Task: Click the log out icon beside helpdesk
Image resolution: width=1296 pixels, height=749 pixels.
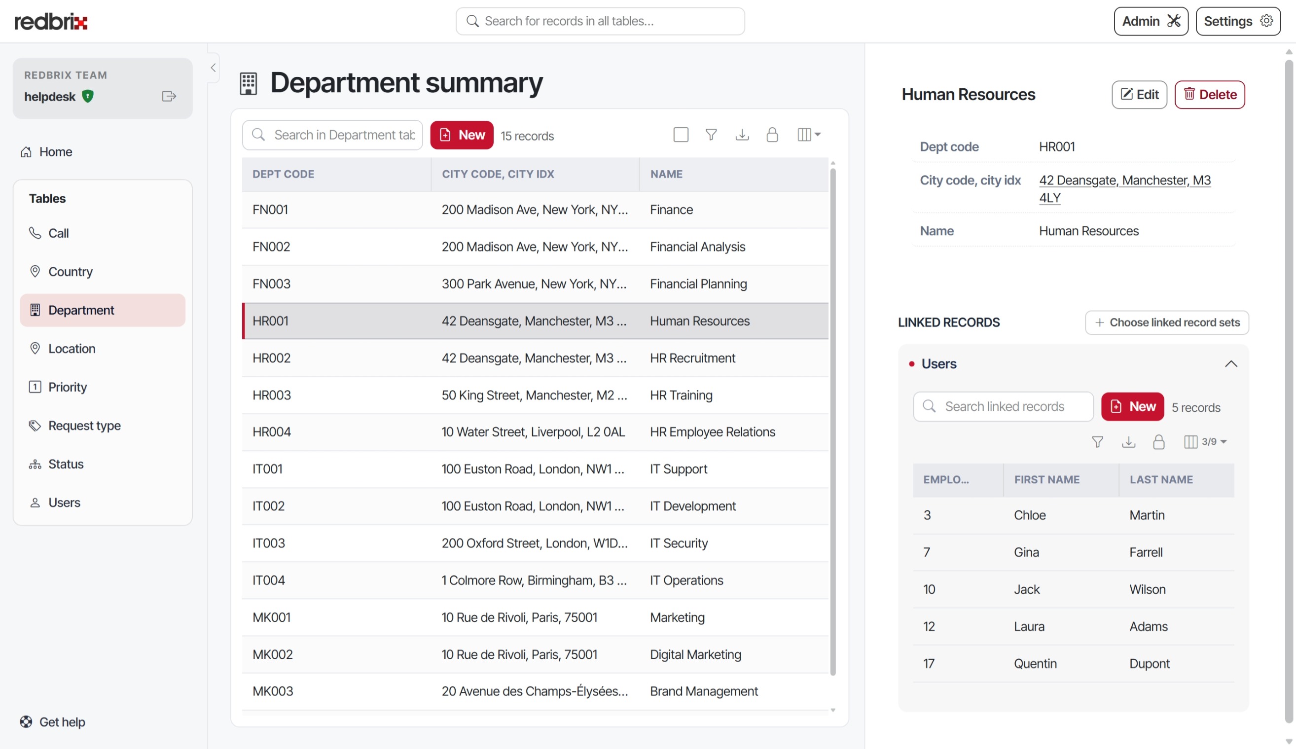Action: [169, 96]
